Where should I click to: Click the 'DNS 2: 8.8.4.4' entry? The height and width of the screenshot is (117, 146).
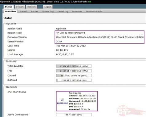tap(76, 107)
